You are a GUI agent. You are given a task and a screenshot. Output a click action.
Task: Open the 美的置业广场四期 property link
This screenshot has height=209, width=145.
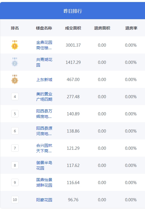pos(44,97)
